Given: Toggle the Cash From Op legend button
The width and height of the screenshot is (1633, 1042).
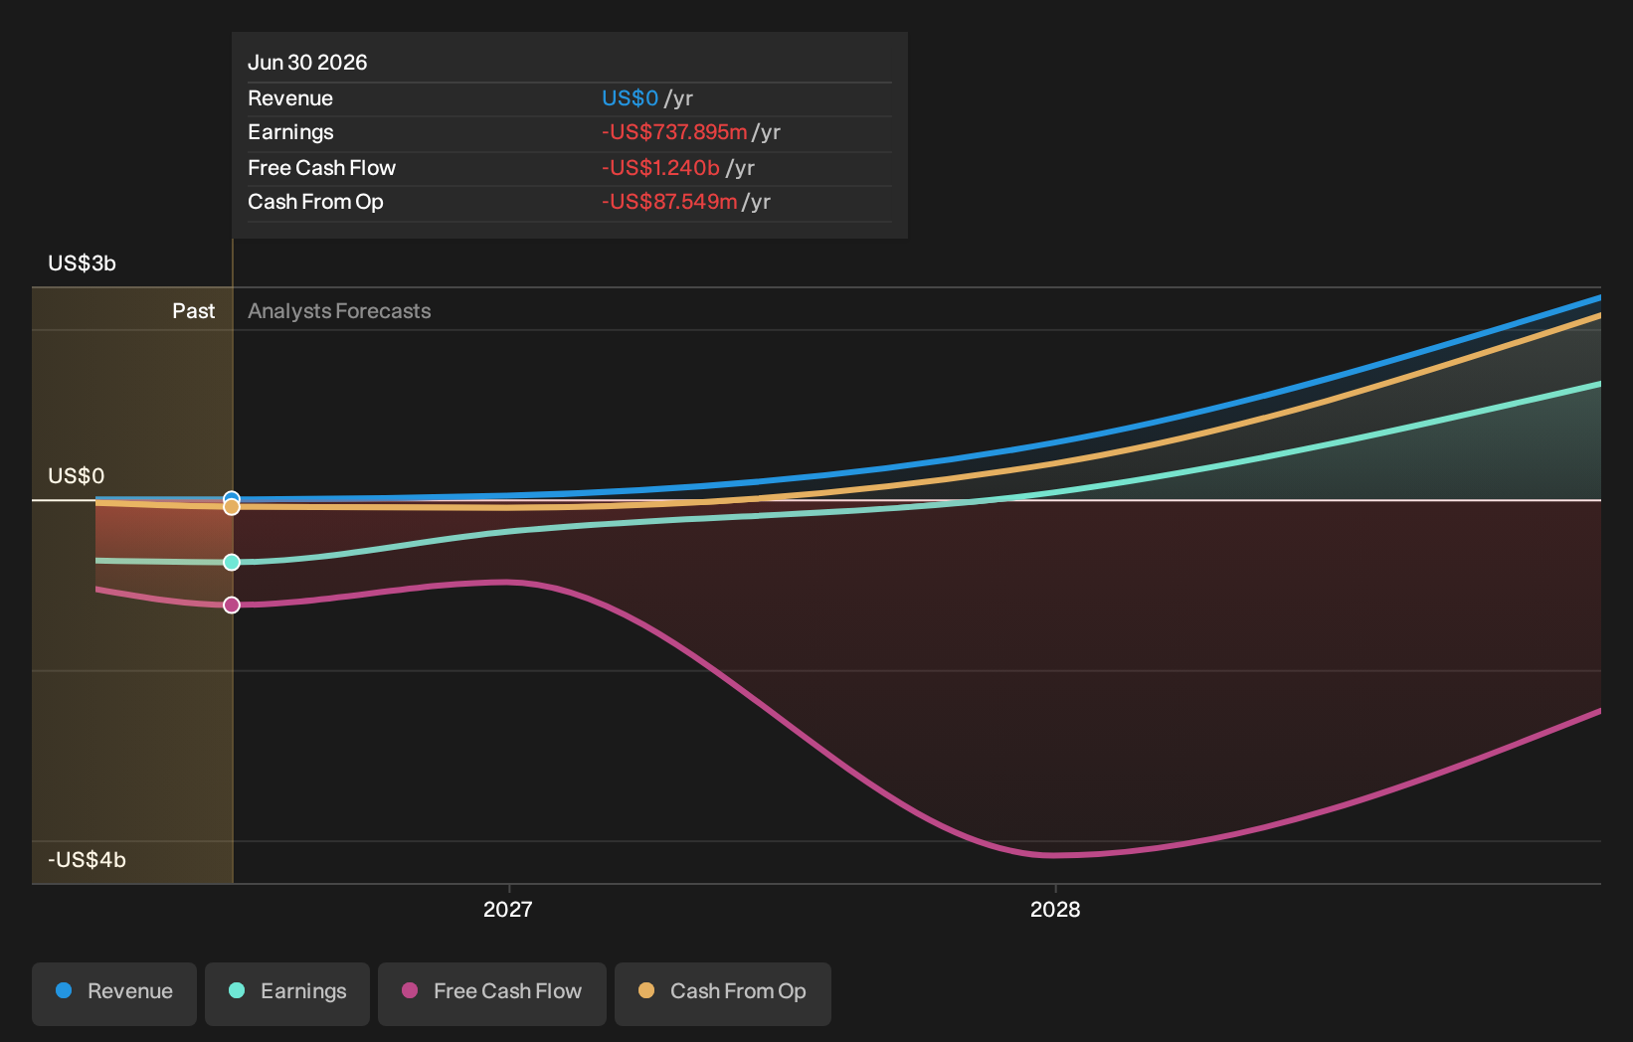Looking at the screenshot, I should pos(723,992).
